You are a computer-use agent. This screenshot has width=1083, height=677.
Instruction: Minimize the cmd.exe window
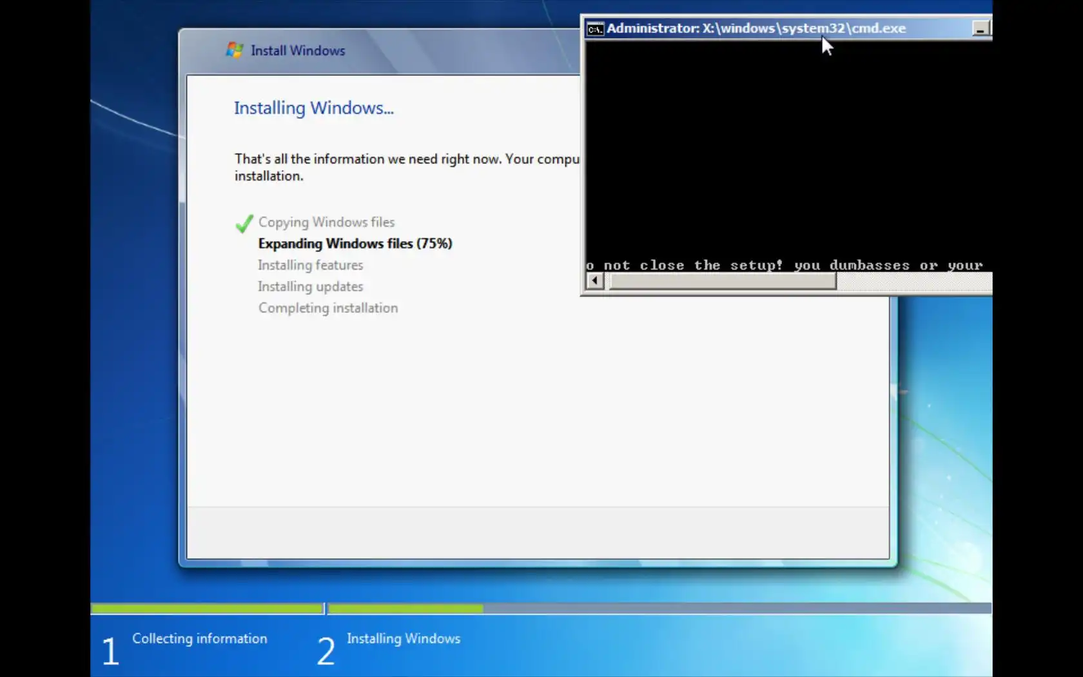point(981,28)
